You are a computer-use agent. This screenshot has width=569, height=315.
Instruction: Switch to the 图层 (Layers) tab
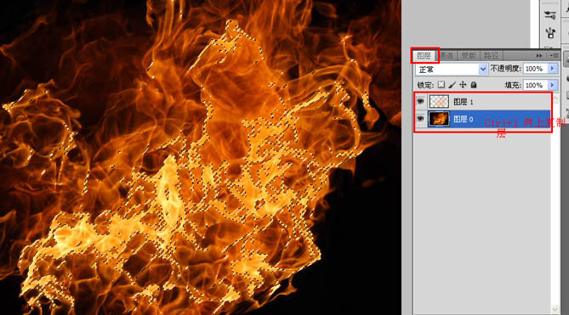(x=424, y=55)
